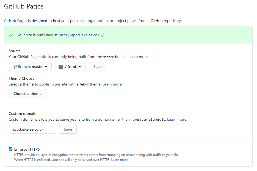Click the git branch icon
The width and height of the screenshot is (257, 171).
click(x=15, y=67)
